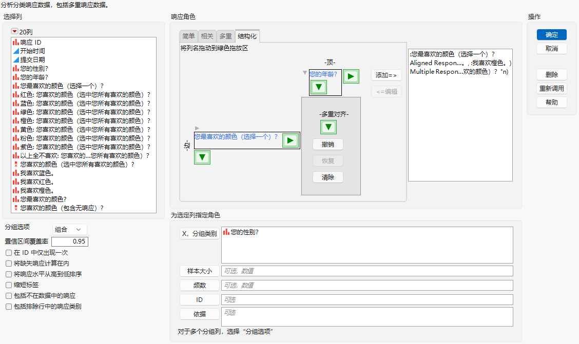Viewport: 579px width, 344px height.
Task: Select 您最喜欢的颜色（选择一个）？ in column list
Action: click(59, 86)
